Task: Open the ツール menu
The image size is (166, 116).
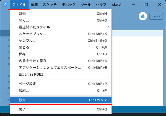Action: pos(86,4)
